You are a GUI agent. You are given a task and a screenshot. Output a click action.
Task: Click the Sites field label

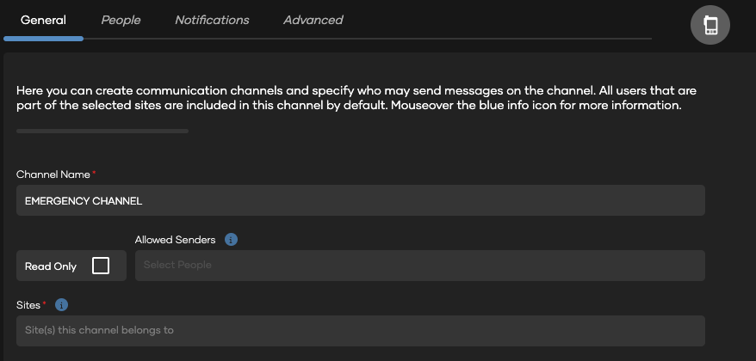(x=28, y=304)
